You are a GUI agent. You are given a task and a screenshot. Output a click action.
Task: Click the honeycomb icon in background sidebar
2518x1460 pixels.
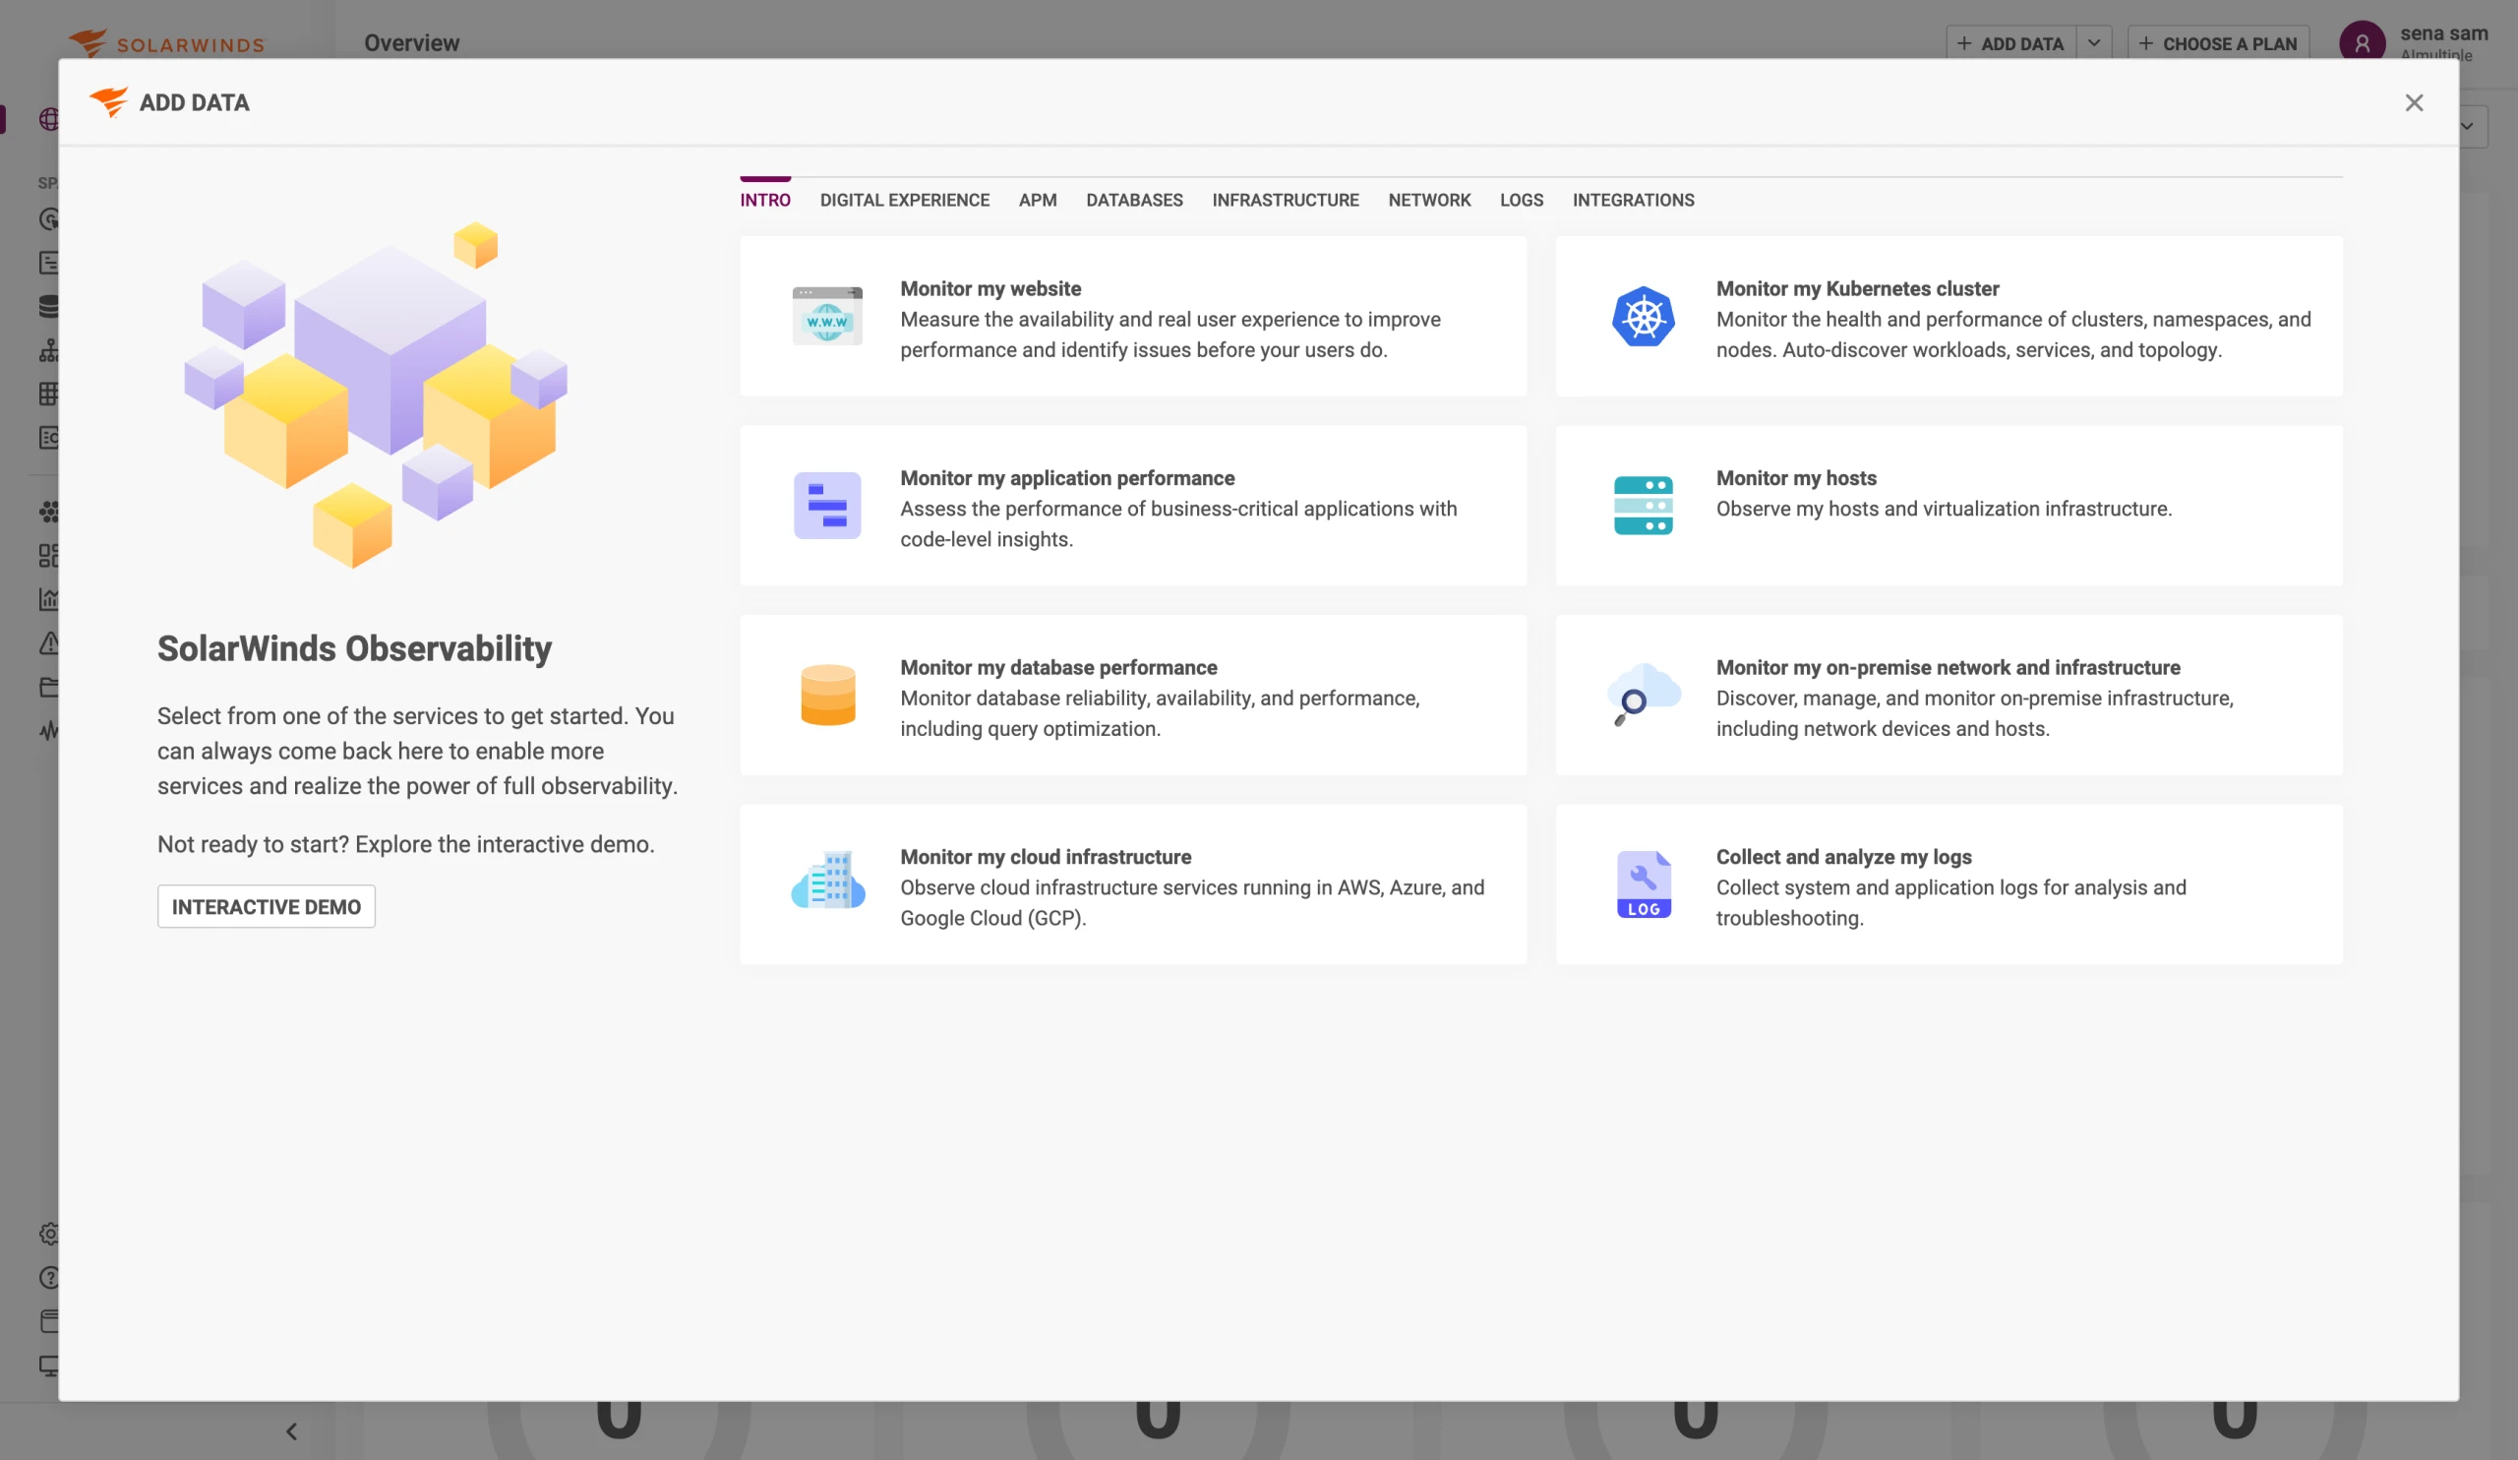(x=48, y=512)
